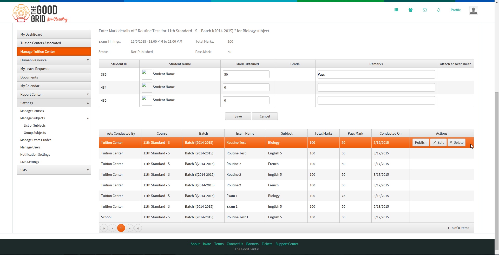This screenshot has width=499, height=255.
Task: Open My Leave Requests menu item
Action: 54,69
